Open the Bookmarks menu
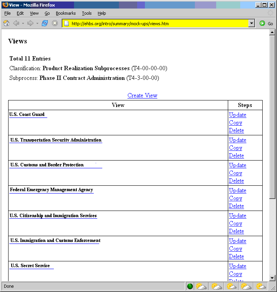The image size is (277, 292). tap(66, 13)
